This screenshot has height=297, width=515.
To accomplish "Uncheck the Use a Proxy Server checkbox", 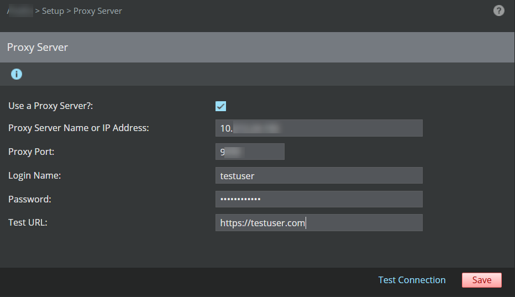I will [x=220, y=106].
